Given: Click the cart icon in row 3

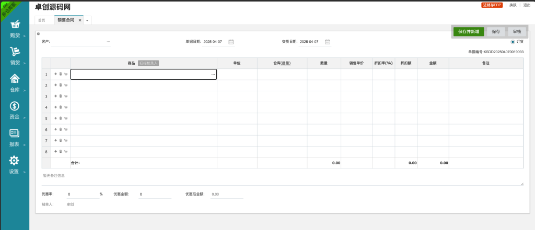Looking at the screenshot, I should point(66,96).
